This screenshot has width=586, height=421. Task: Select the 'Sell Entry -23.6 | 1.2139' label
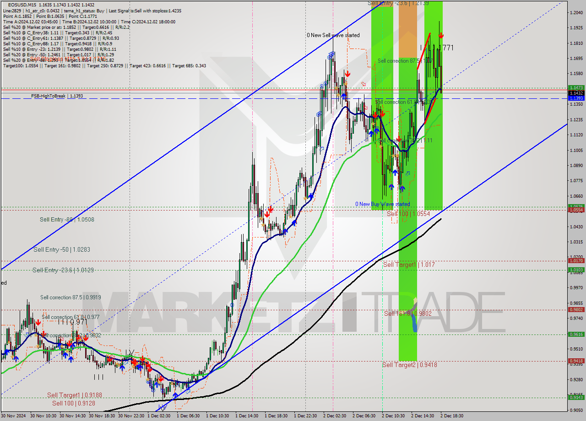(x=398, y=3)
